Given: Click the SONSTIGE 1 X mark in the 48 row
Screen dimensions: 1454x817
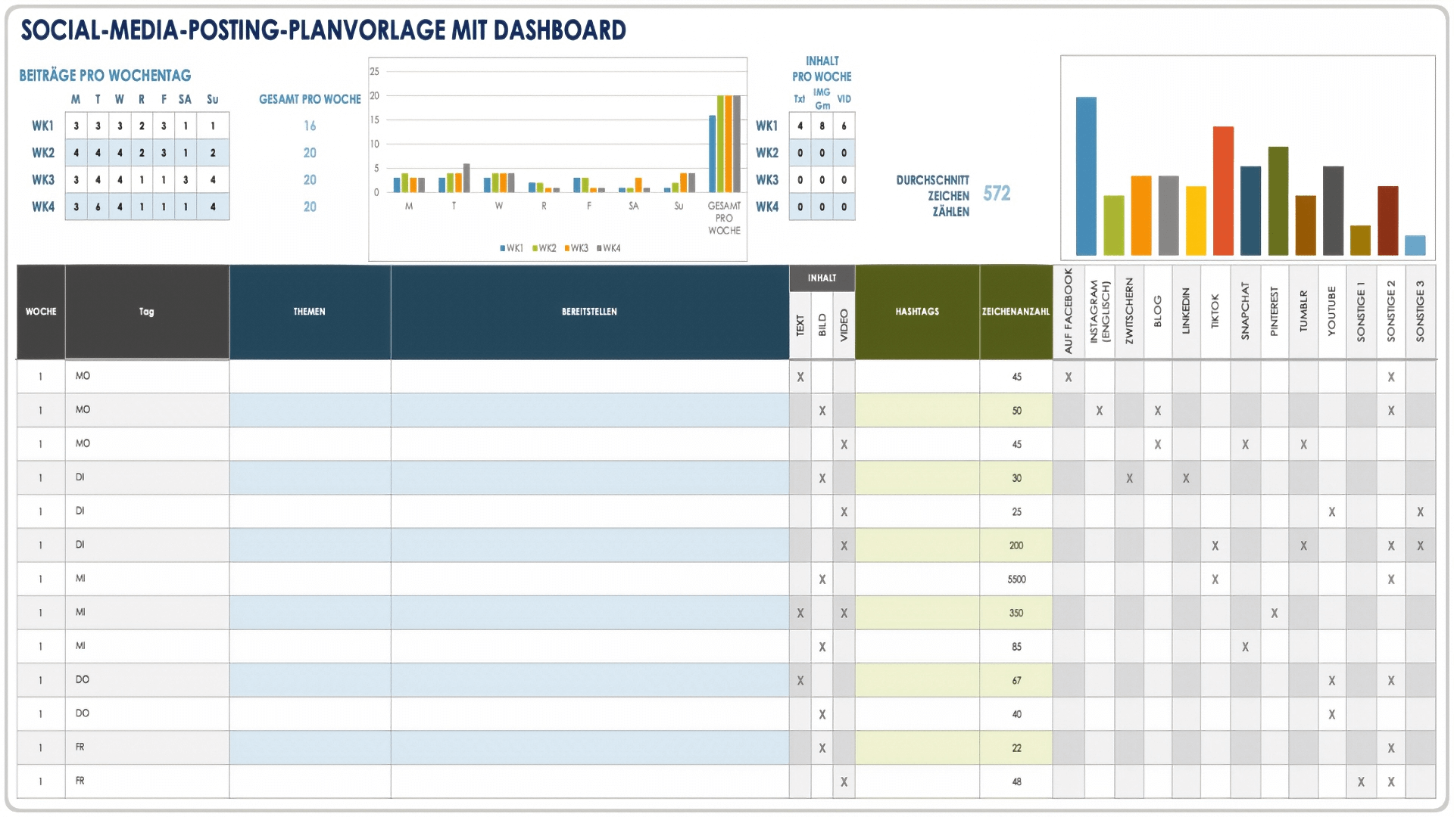Looking at the screenshot, I should click(1362, 782).
